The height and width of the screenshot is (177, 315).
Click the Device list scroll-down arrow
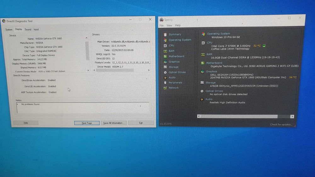coord(88,70)
